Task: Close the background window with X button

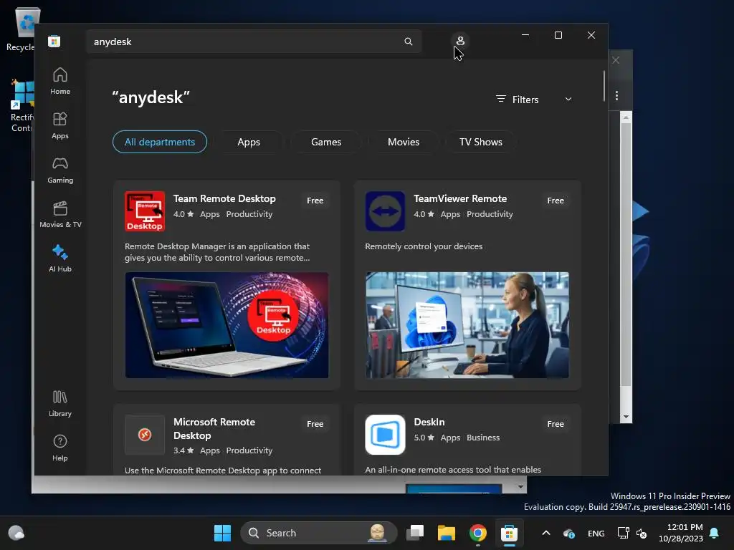Action: pos(616,60)
